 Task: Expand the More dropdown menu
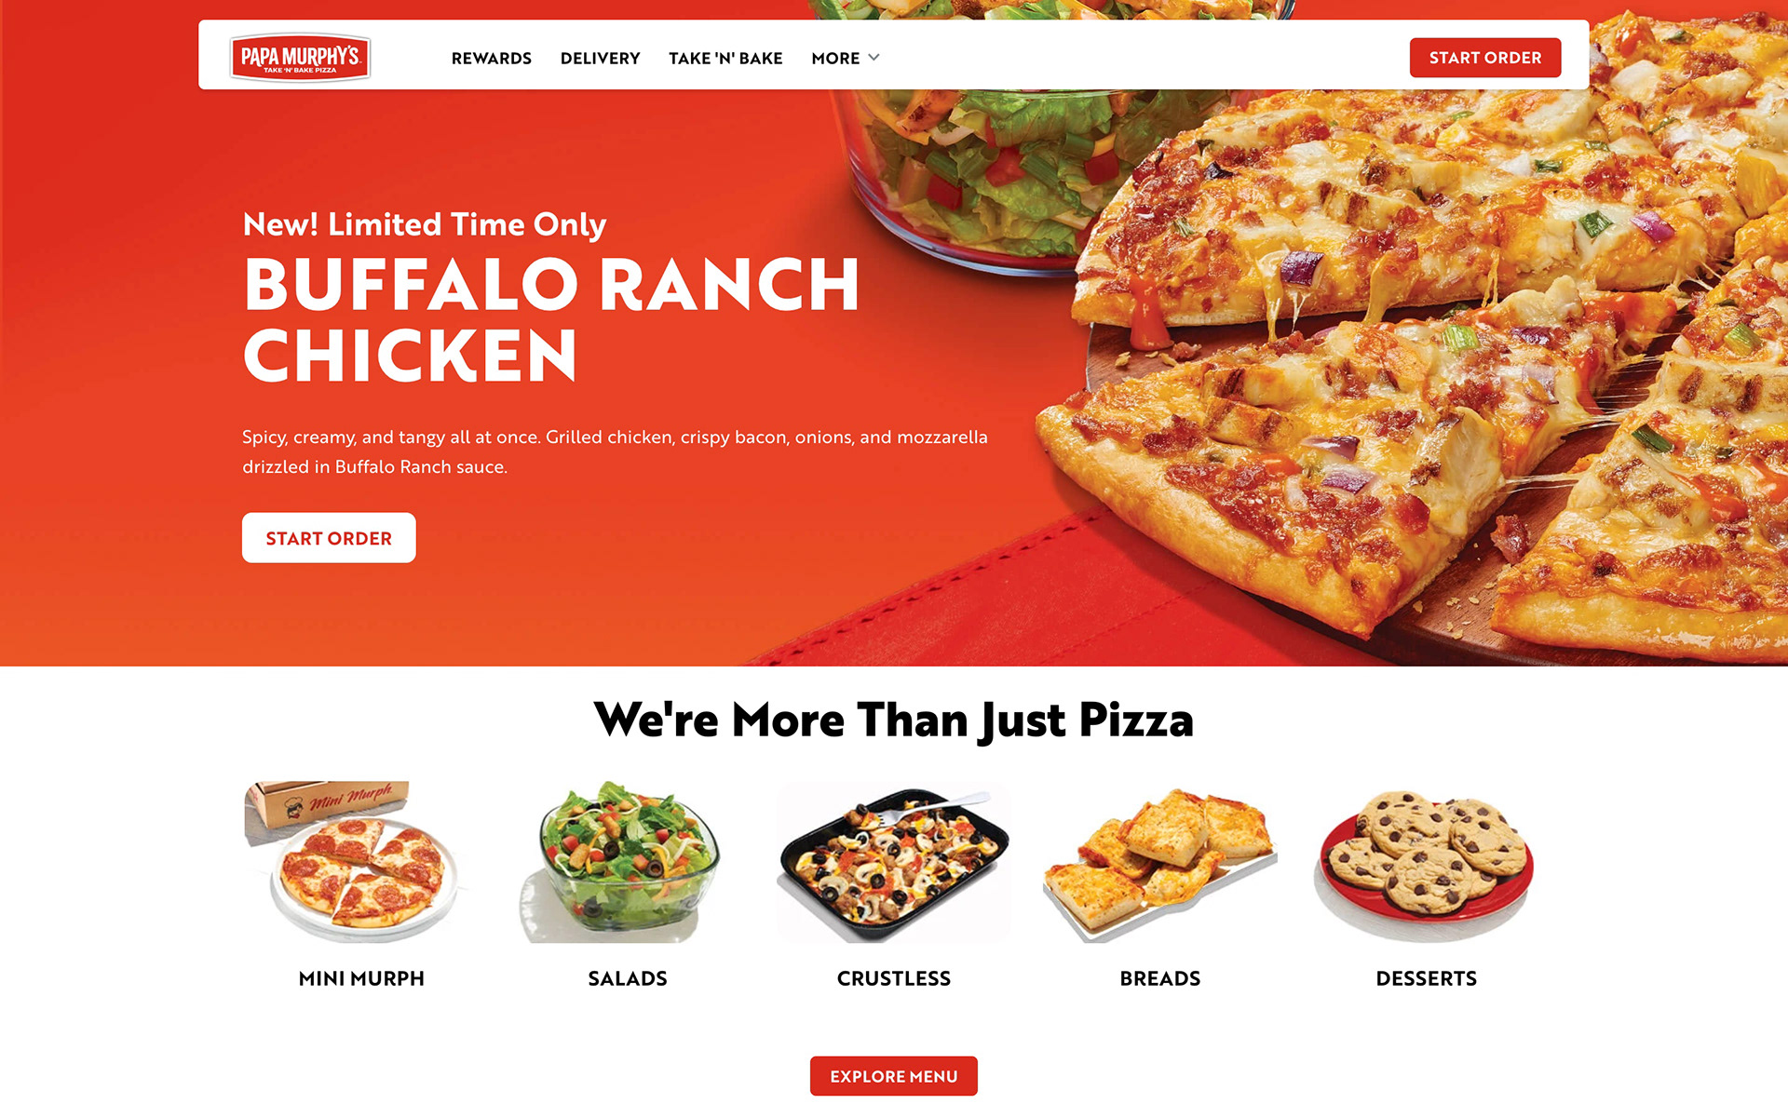(x=845, y=58)
